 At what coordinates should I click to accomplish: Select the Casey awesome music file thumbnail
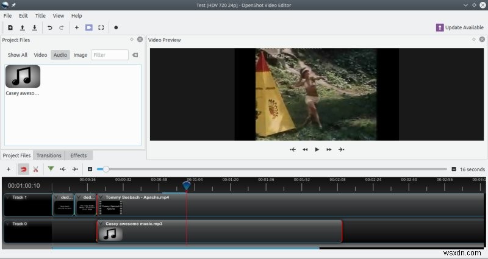23,77
